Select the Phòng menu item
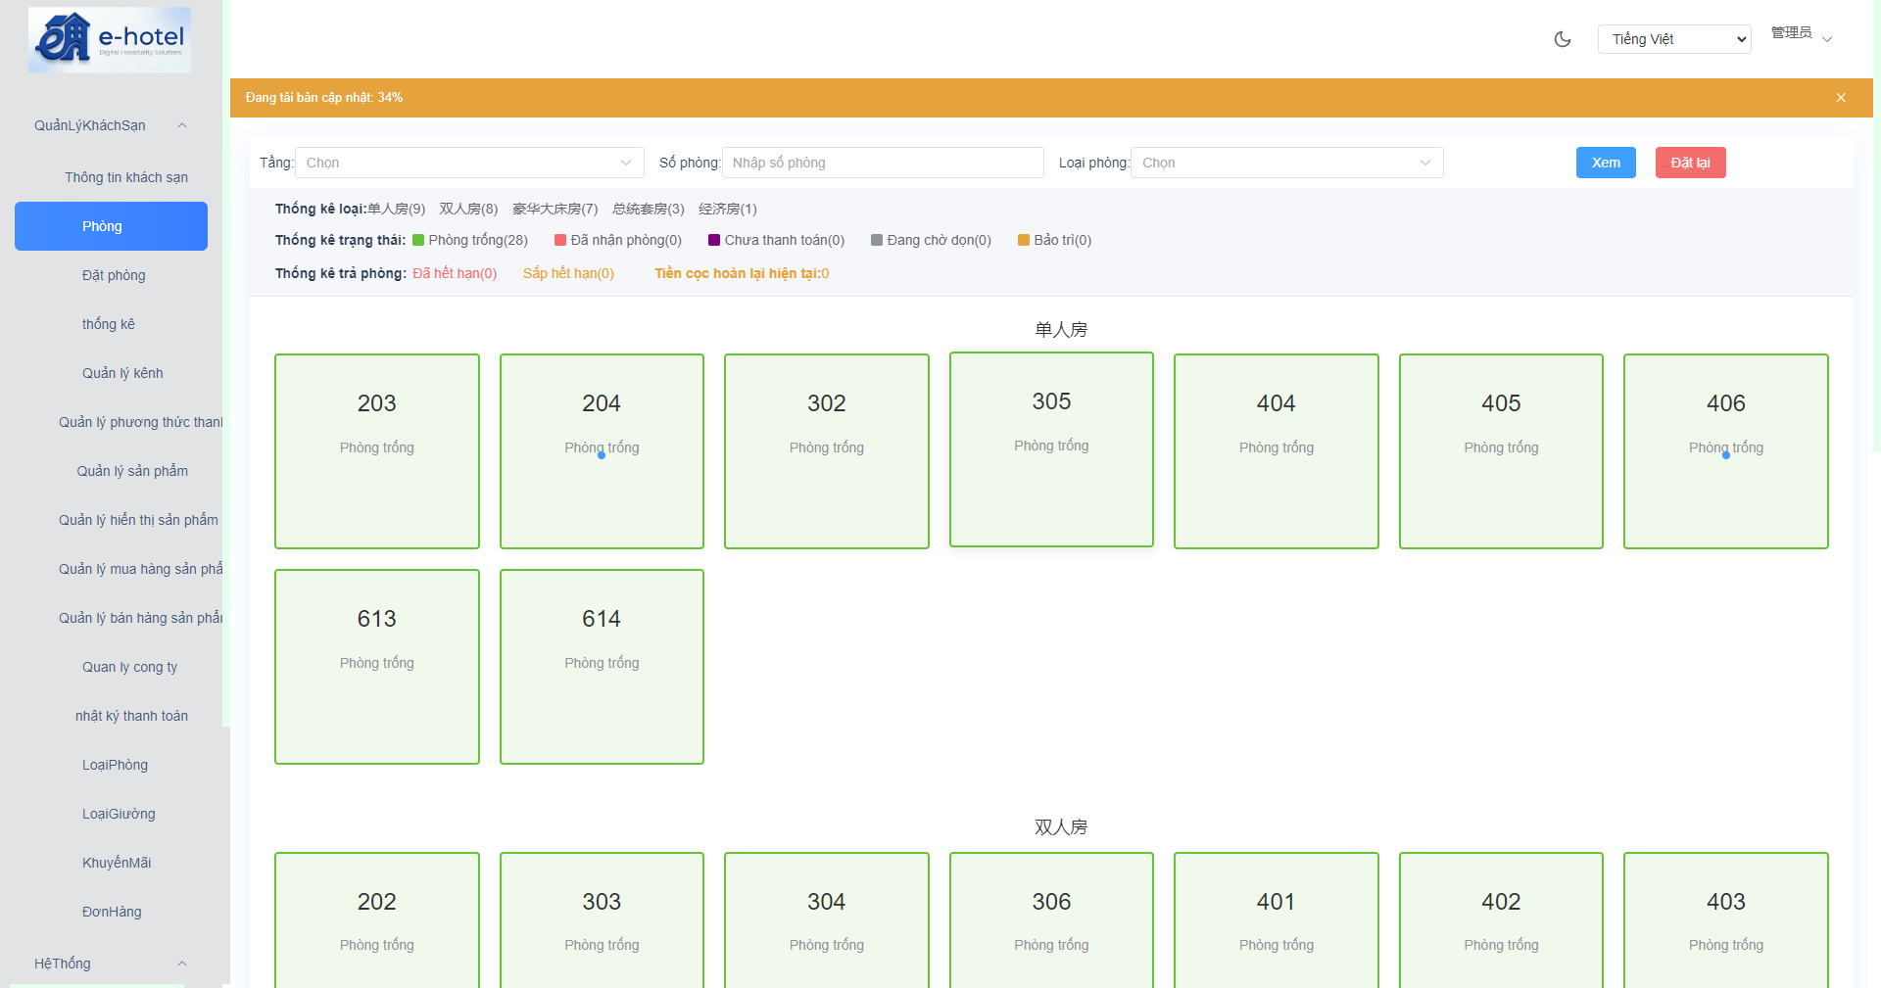Viewport: 1881px width, 988px height. (111, 226)
